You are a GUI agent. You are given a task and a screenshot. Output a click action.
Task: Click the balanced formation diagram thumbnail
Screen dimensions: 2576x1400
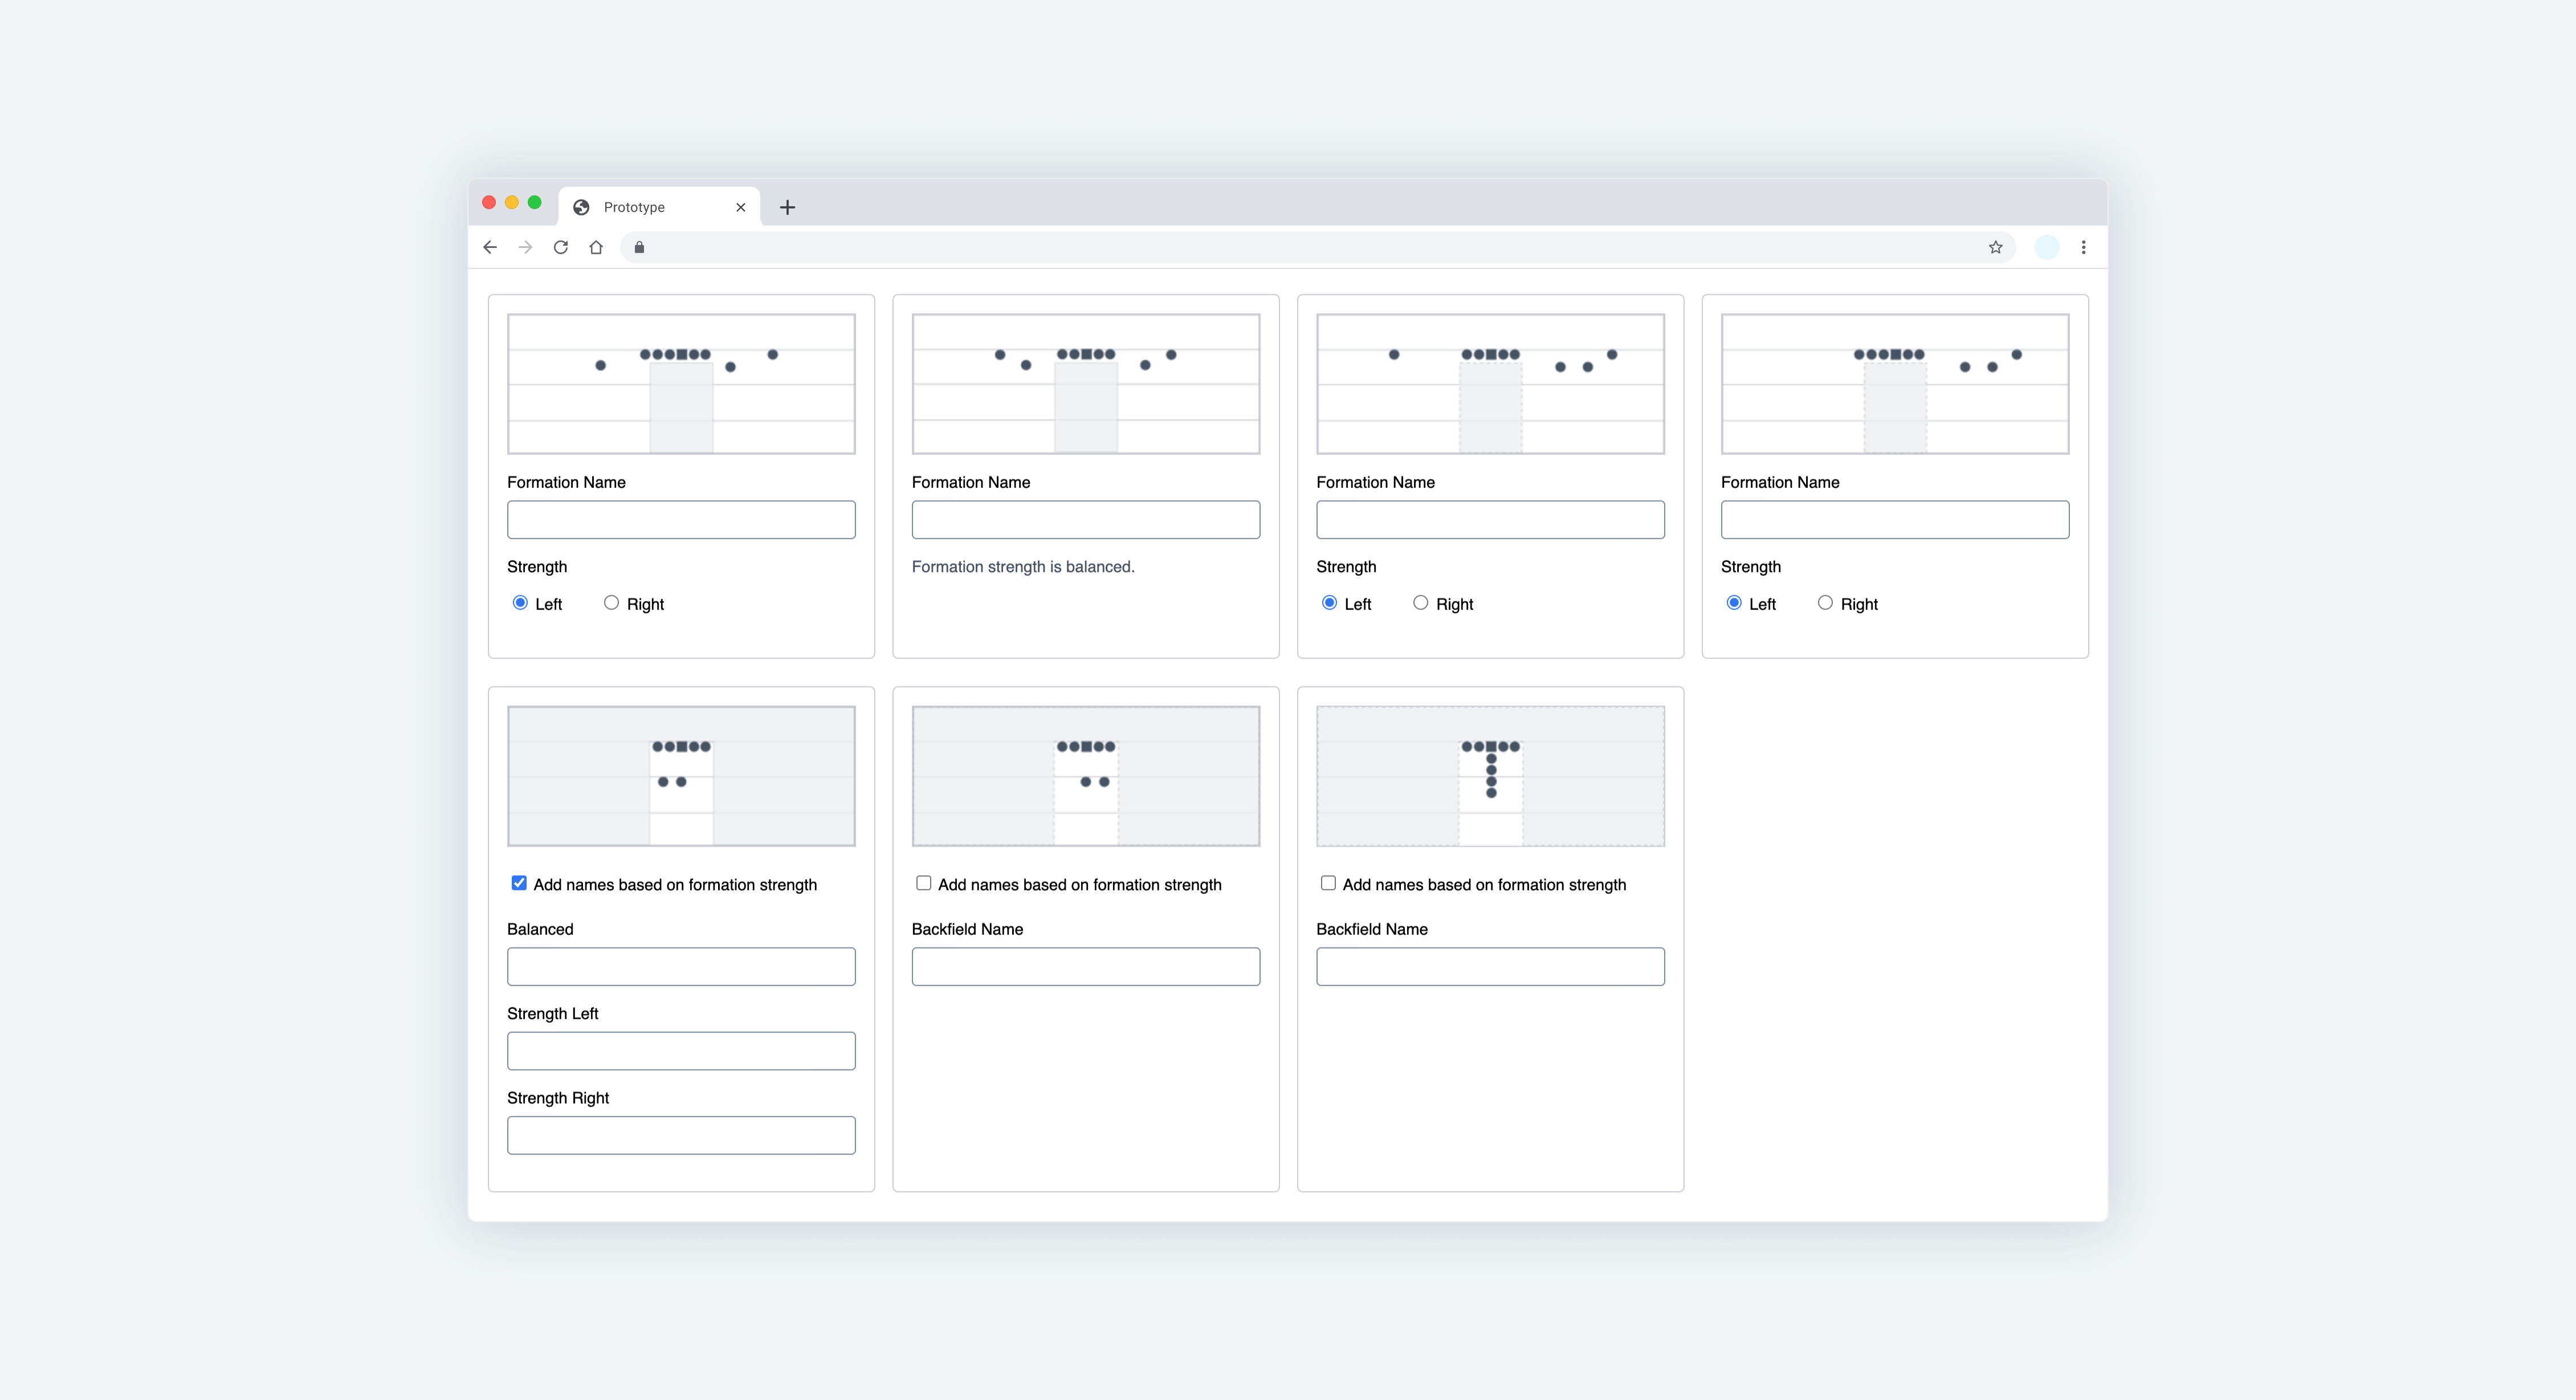[1086, 384]
